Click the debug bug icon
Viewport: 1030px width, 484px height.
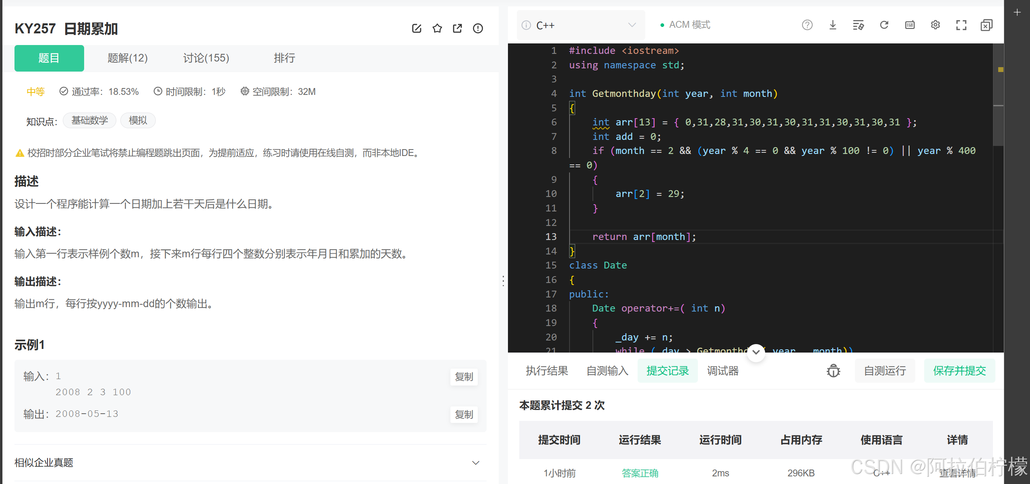tap(833, 371)
